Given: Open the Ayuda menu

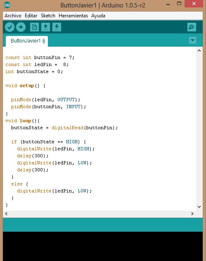Looking at the screenshot, I should [x=98, y=16].
